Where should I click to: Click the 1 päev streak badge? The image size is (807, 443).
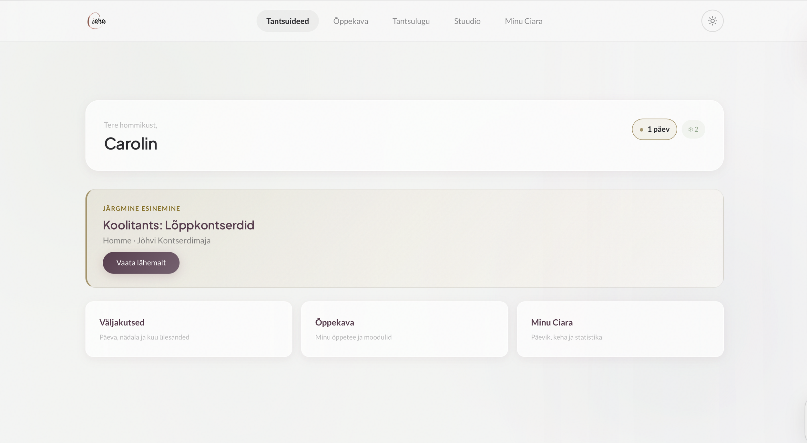[x=654, y=129]
